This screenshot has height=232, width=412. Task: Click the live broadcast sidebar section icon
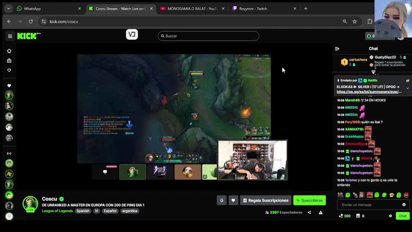pyautogui.click(x=9, y=153)
